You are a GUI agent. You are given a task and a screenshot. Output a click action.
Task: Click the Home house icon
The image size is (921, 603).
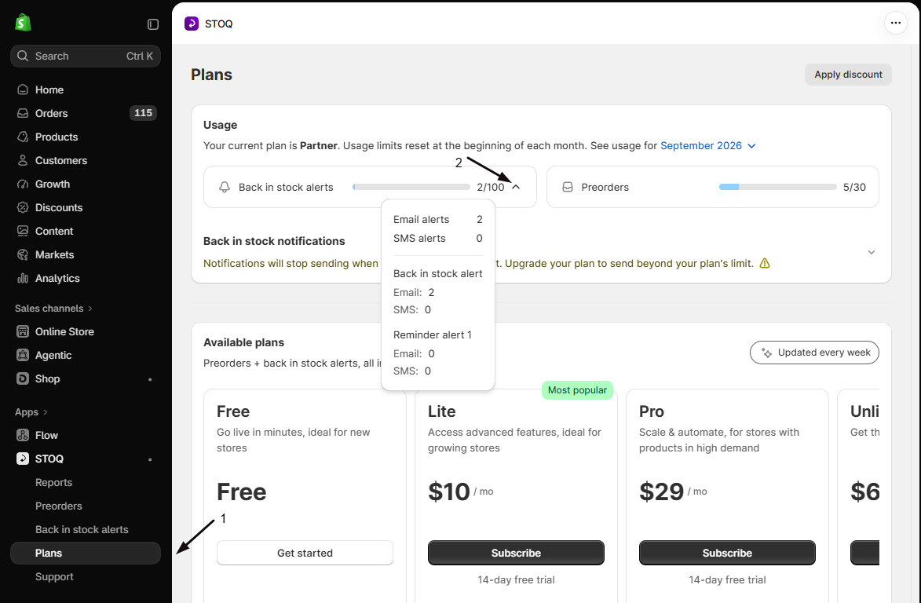tap(22, 90)
